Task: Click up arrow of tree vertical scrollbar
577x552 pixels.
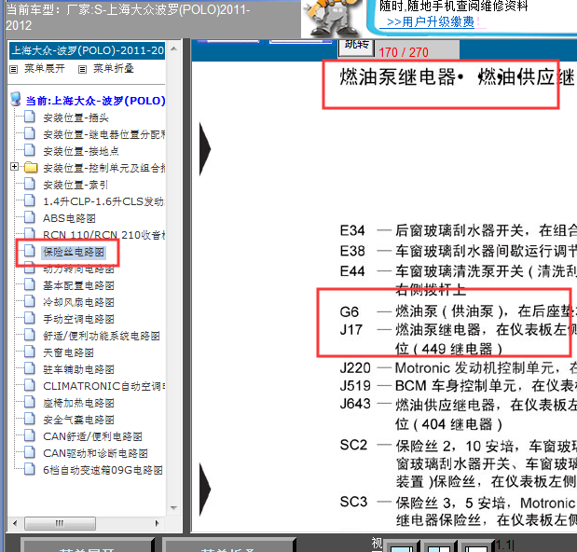Action: (x=174, y=48)
